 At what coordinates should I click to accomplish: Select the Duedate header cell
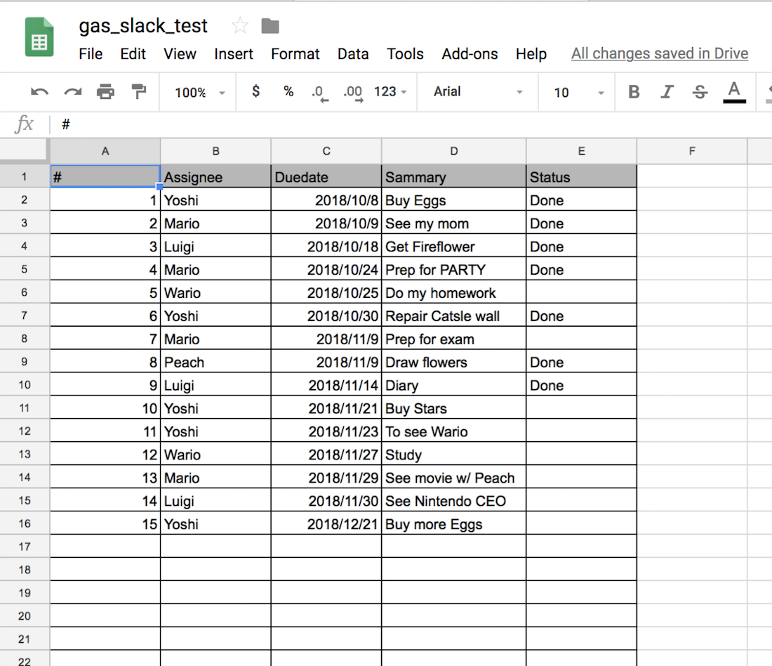pos(326,176)
